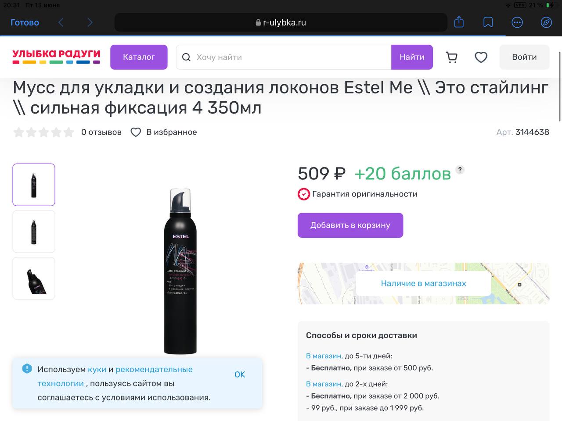Open the 0 отзывов reviews link

coord(101,132)
